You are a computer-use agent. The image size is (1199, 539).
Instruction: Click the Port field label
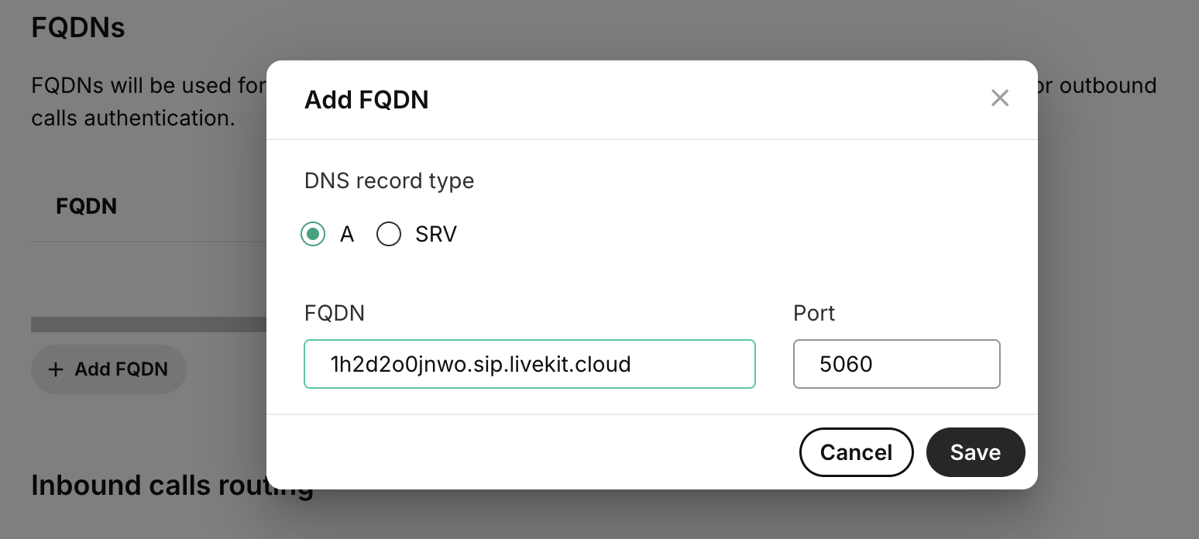(x=814, y=313)
